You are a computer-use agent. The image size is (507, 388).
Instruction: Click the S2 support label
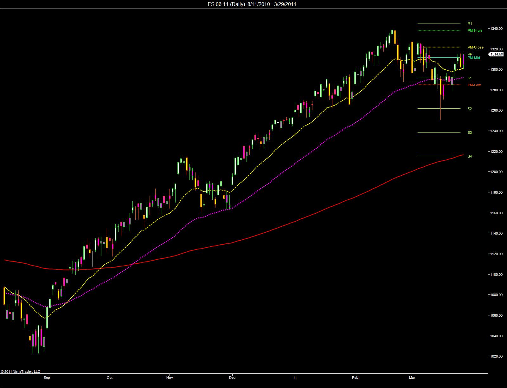470,109
